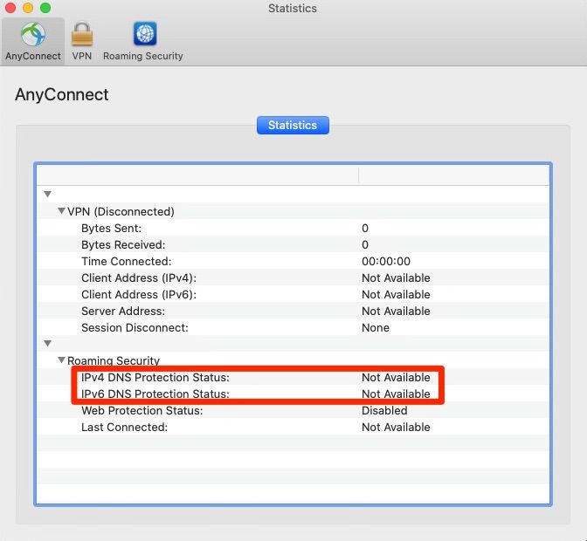Image resolution: width=587 pixels, height=541 pixels.
Task: Select the AnyConnect globe icon in toolbar
Action: pos(33,34)
